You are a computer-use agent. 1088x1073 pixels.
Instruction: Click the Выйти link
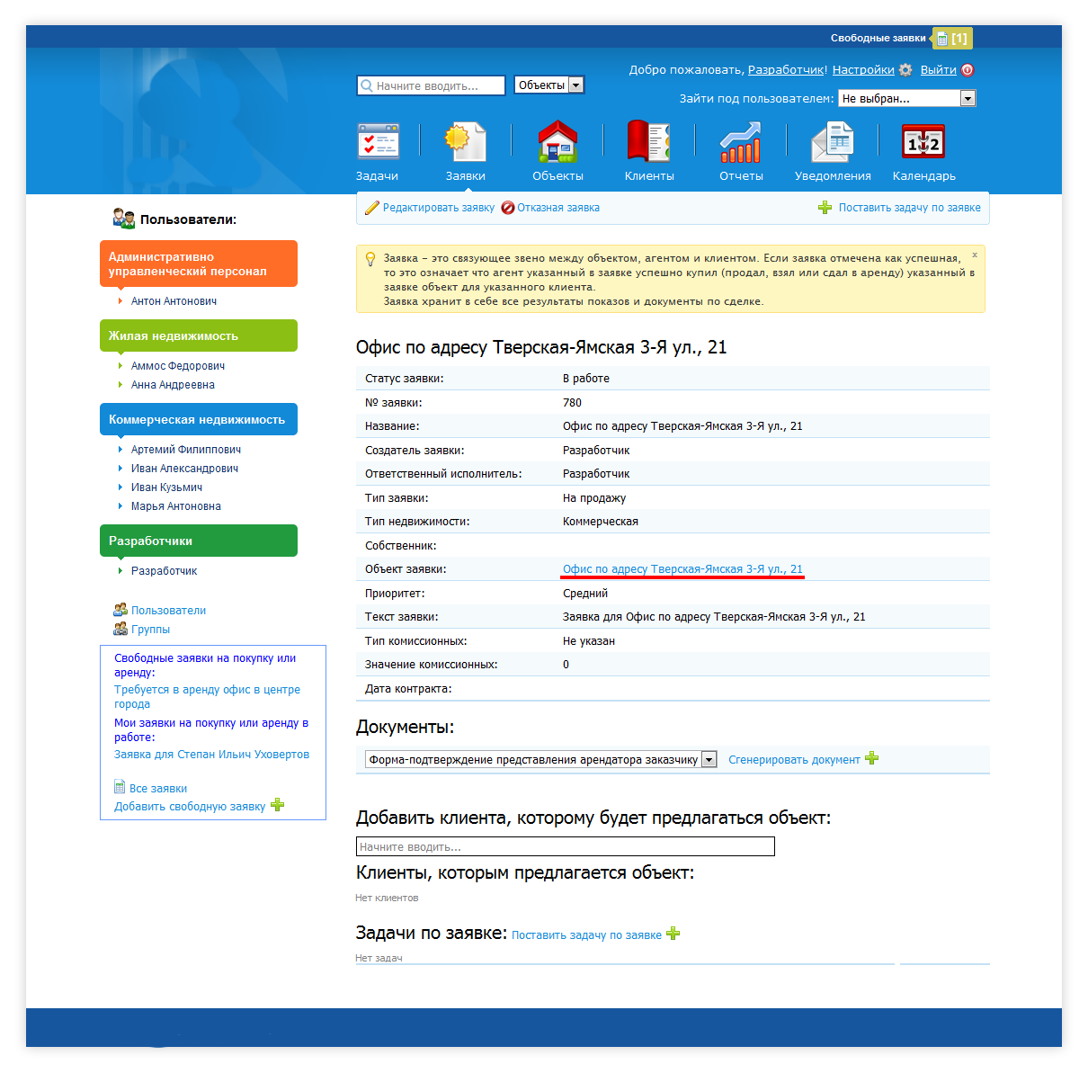(x=938, y=69)
